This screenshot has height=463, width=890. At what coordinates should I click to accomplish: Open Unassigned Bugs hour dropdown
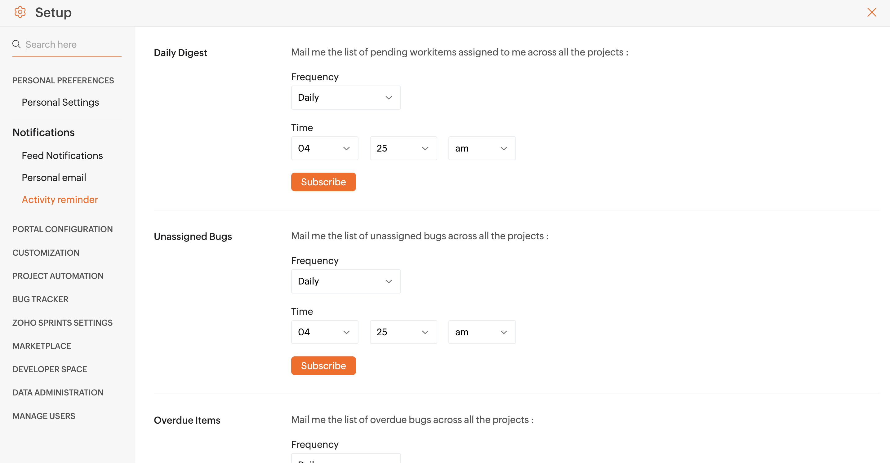pyautogui.click(x=324, y=332)
